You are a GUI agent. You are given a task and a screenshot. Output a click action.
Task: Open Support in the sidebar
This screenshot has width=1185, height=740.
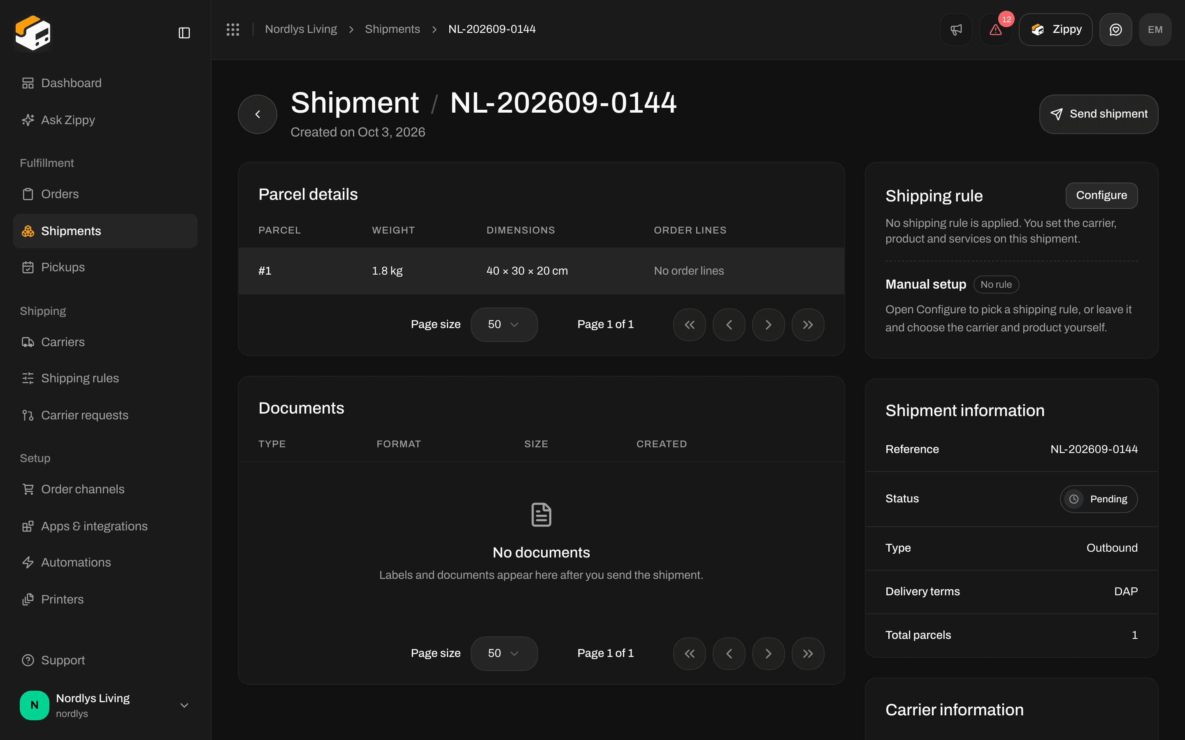[x=105, y=660]
